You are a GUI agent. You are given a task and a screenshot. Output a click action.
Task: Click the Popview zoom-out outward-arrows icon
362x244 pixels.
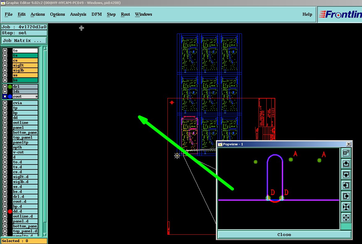pyautogui.click(x=346, y=218)
